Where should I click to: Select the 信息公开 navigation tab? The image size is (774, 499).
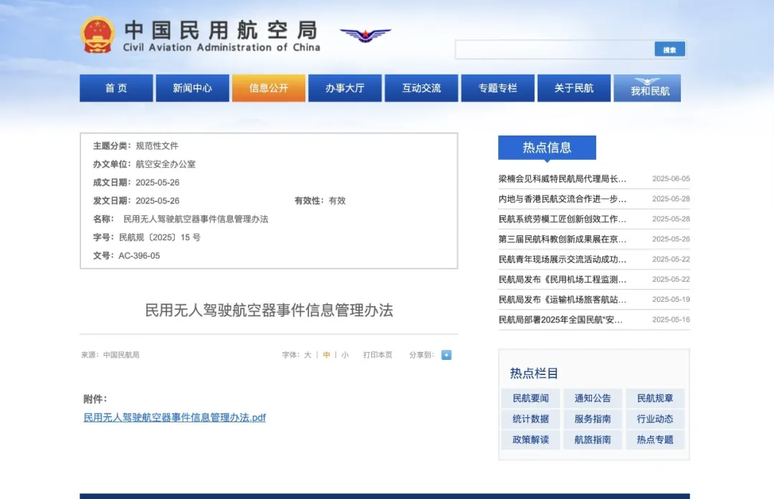click(269, 88)
